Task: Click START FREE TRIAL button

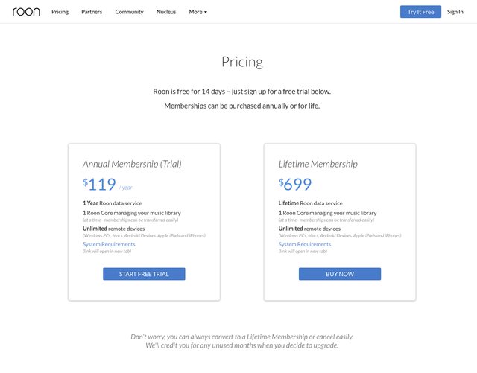Action: click(144, 274)
